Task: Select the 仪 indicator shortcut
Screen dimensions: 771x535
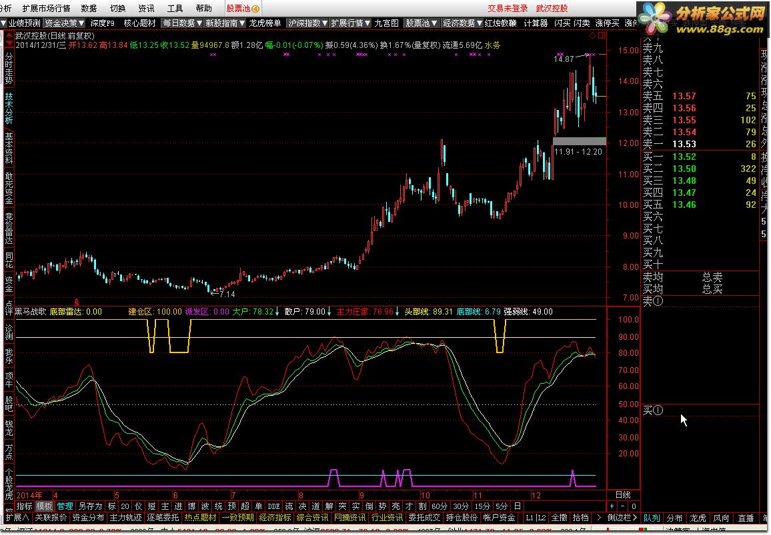Action: pyautogui.click(x=138, y=506)
